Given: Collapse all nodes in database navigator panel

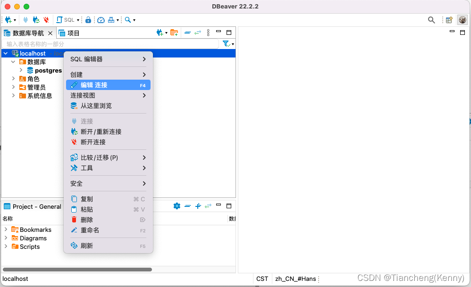Looking at the screenshot, I should (187, 33).
